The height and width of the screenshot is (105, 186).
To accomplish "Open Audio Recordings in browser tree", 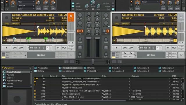I will click(15, 81).
